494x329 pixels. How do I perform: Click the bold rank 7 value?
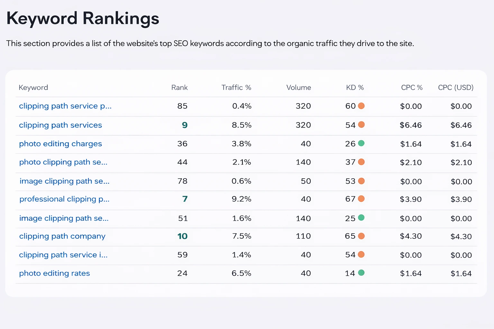pos(185,199)
